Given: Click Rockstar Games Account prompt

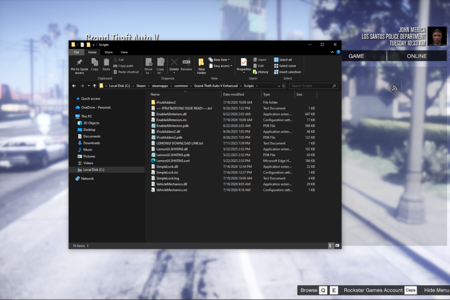Looking at the screenshot, I should pyautogui.click(x=373, y=290).
